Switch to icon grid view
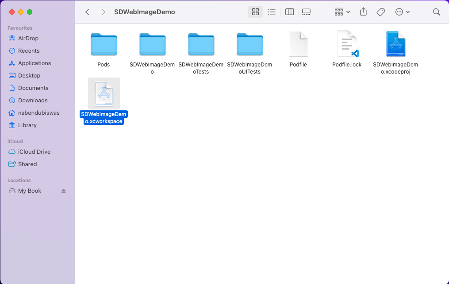The height and width of the screenshot is (284, 449). click(255, 12)
